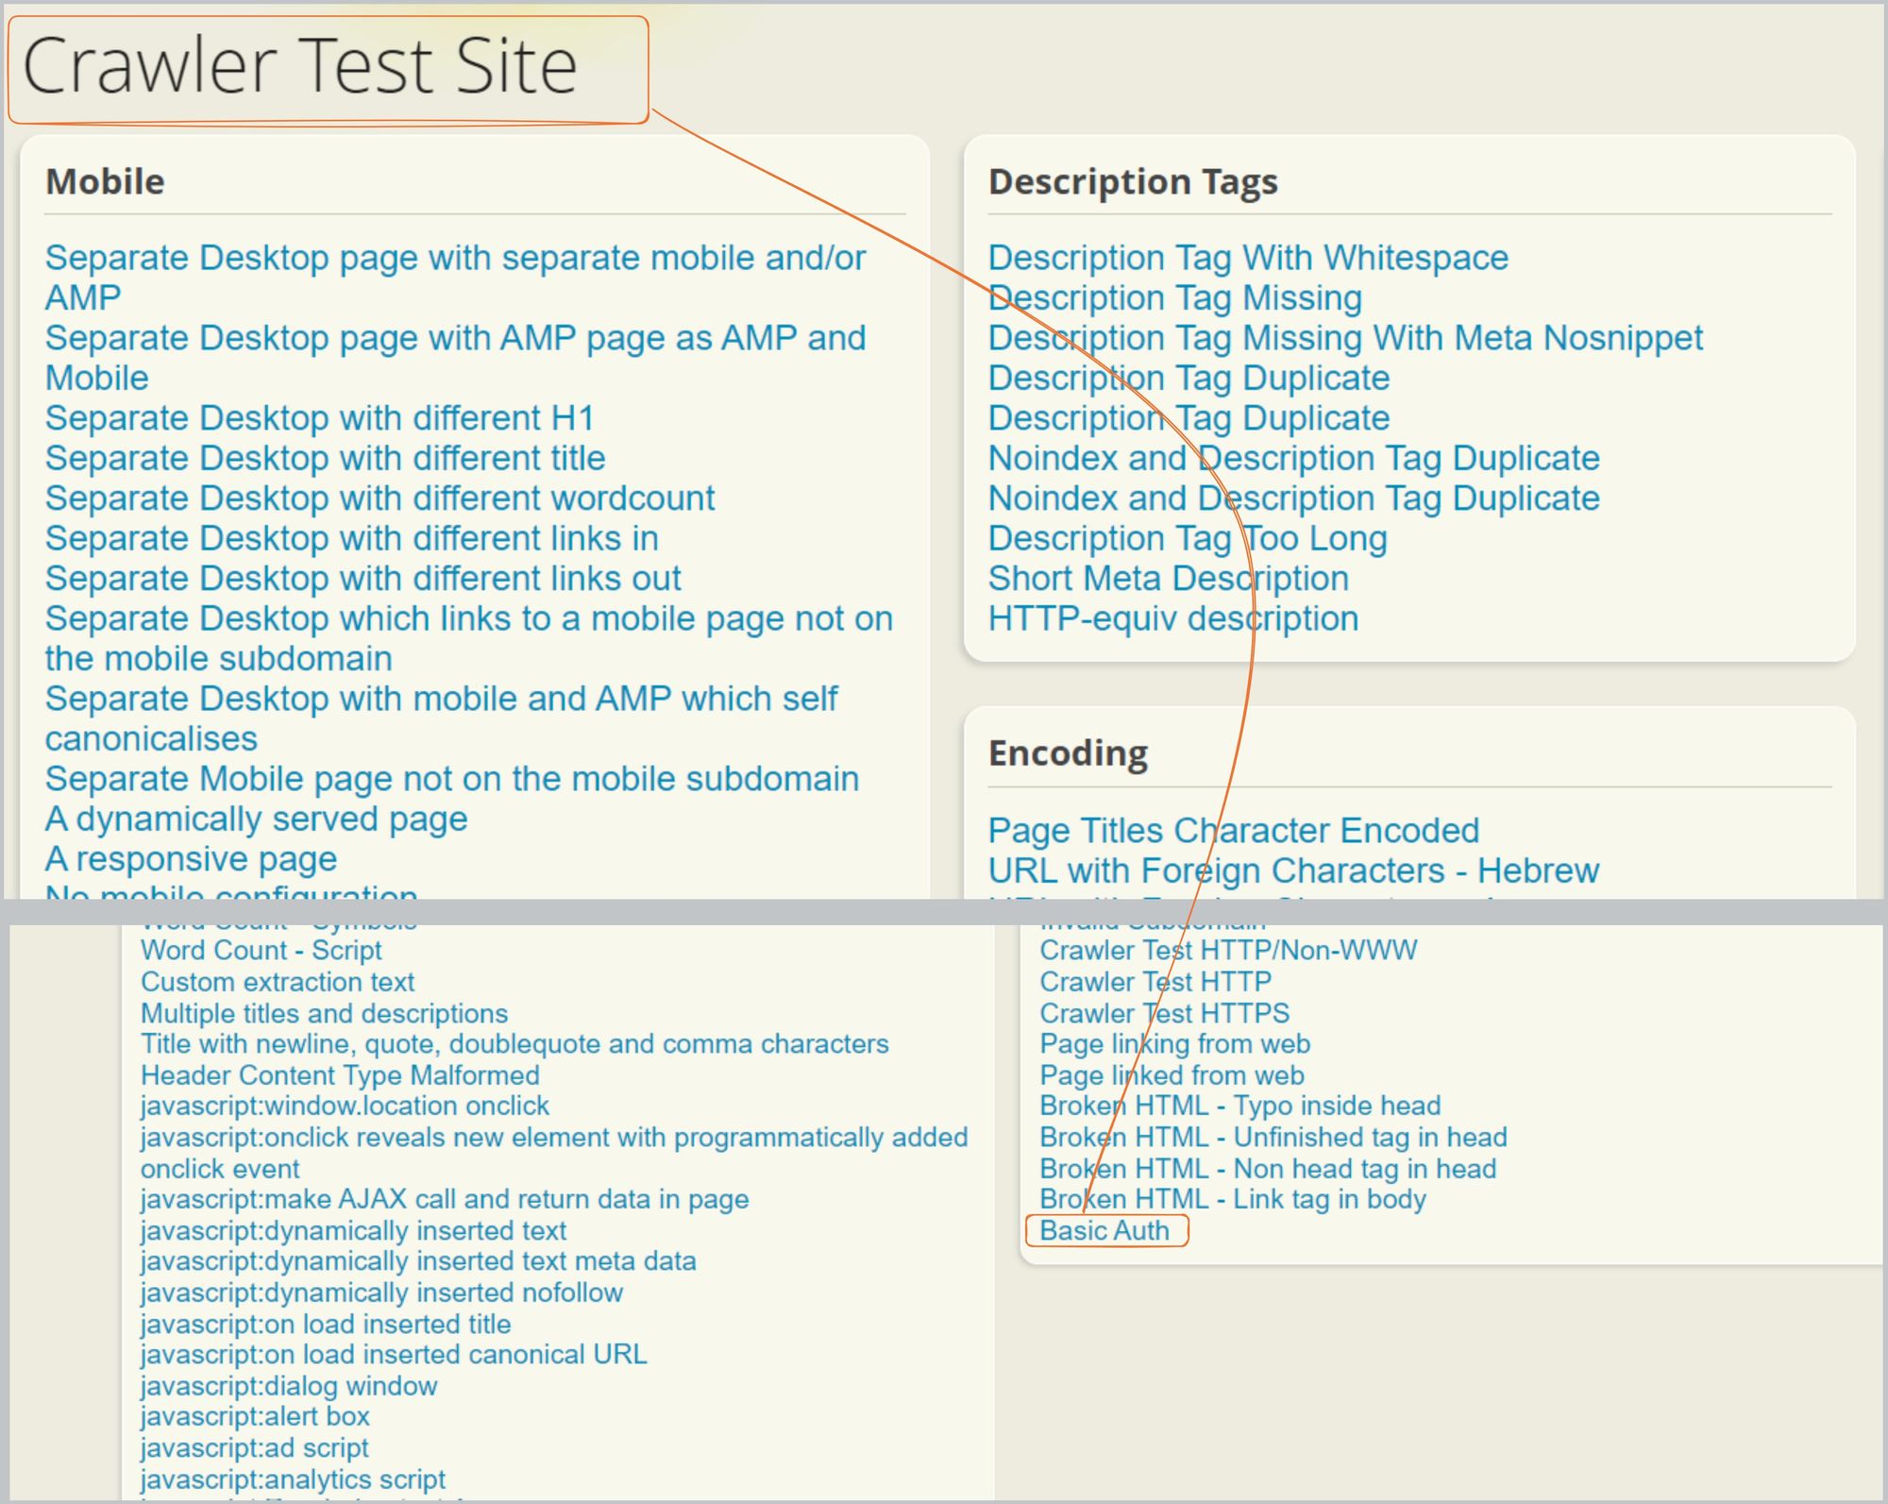Open Short Meta Description page
1888x1504 pixels.
pyautogui.click(x=1167, y=578)
